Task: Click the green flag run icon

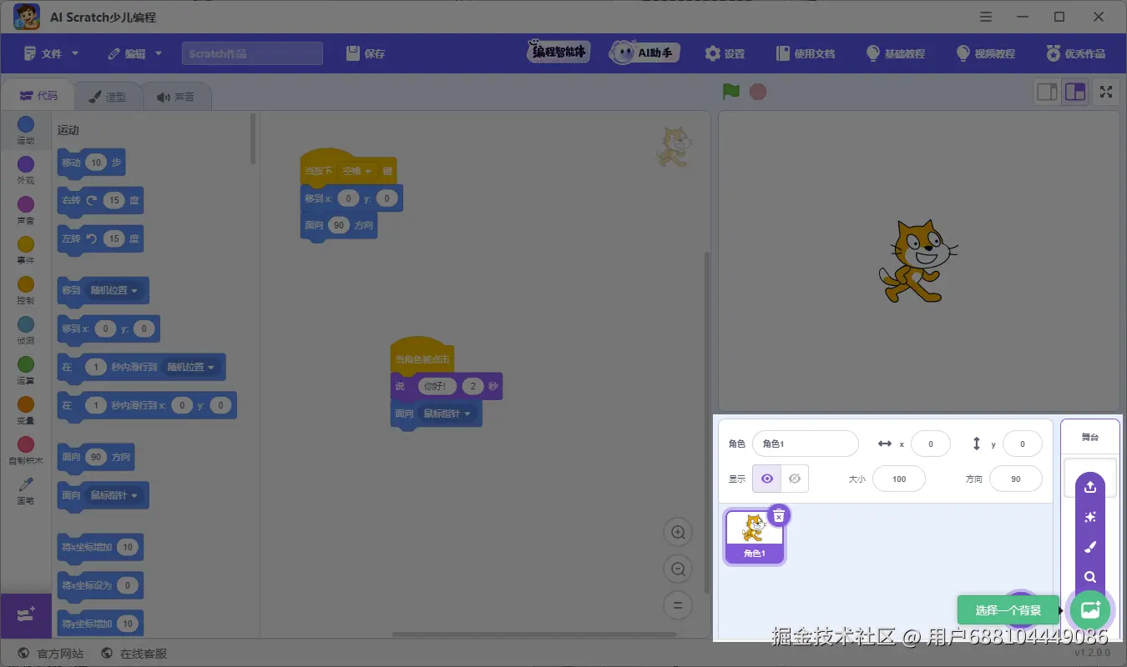Action: pos(731,92)
